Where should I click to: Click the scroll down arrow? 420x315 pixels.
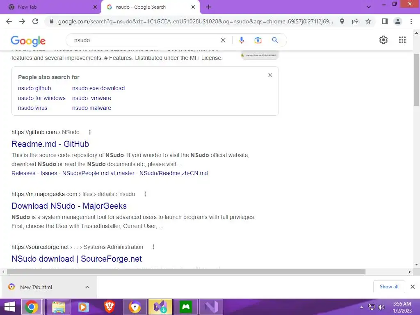[x=416, y=265]
